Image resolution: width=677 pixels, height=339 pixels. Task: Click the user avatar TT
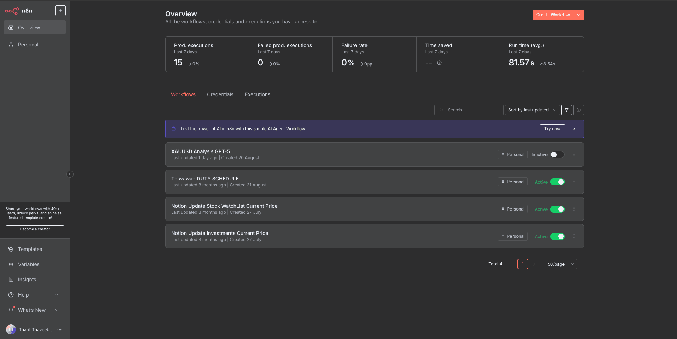tap(11, 329)
